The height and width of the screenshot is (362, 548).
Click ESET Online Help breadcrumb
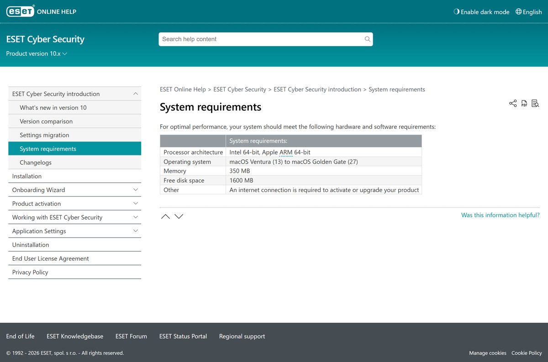183,90
